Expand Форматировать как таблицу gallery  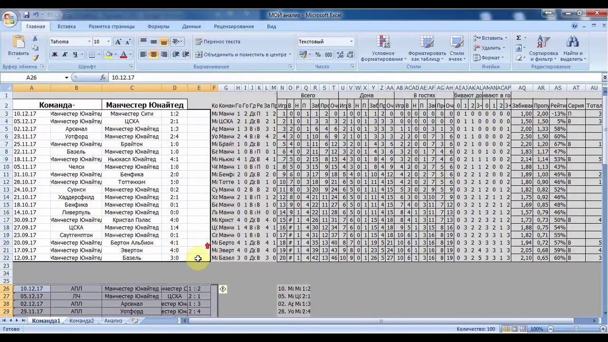427,48
